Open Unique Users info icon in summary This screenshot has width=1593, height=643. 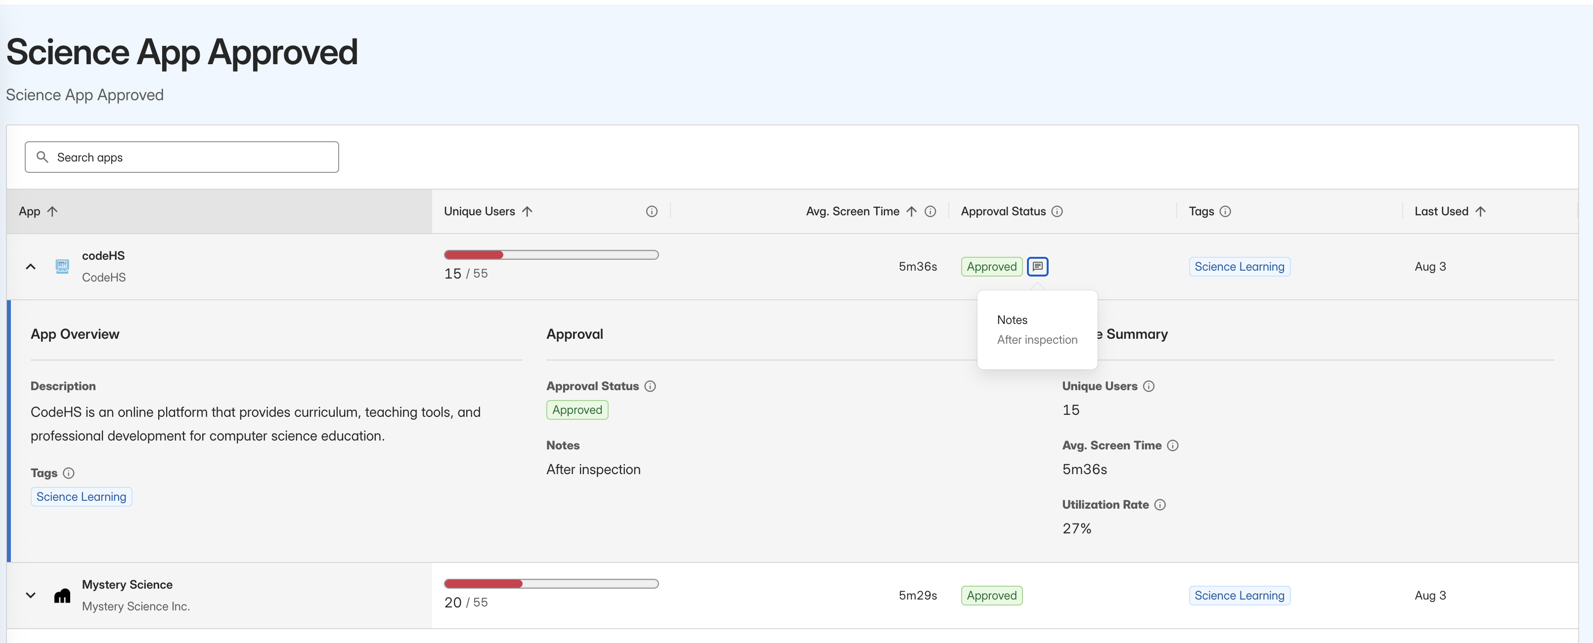click(x=1149, y=386)
